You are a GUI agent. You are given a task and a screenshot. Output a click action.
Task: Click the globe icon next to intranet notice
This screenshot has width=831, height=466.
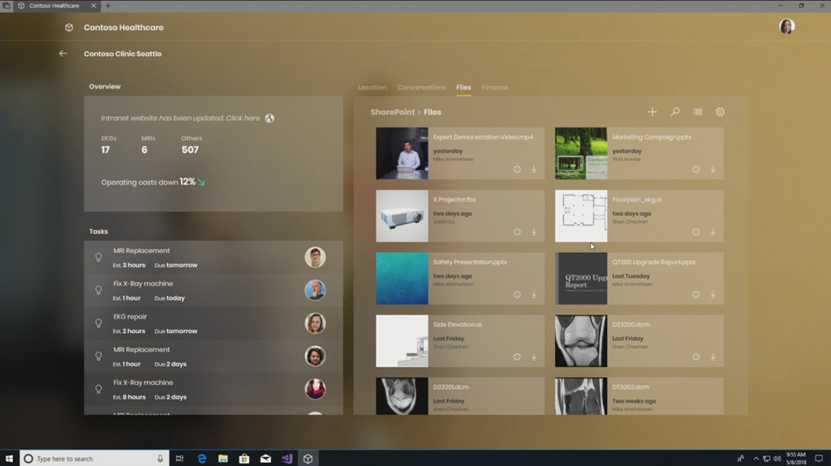point(269,118)
